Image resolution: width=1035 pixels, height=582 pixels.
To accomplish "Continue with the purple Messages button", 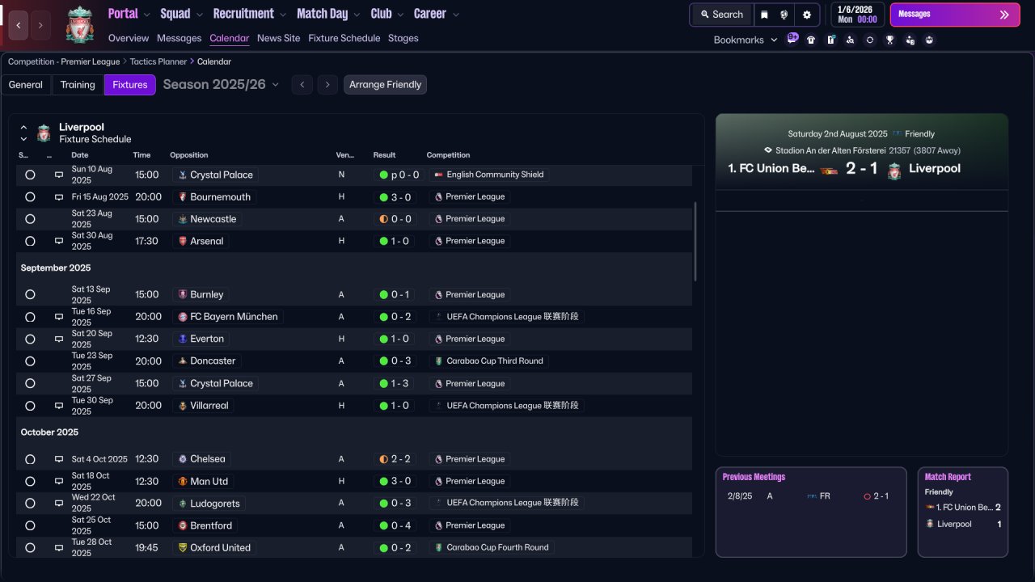I will click(x=954, y=15).
